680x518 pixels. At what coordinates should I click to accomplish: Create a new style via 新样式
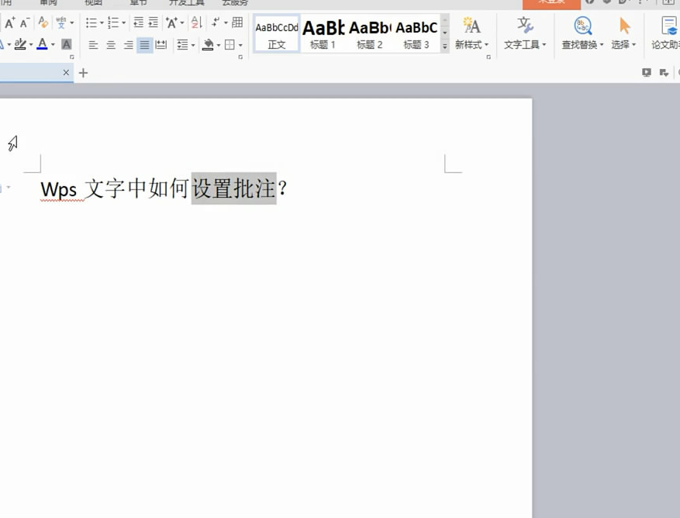pyautogui.click(x=469, y=33)
